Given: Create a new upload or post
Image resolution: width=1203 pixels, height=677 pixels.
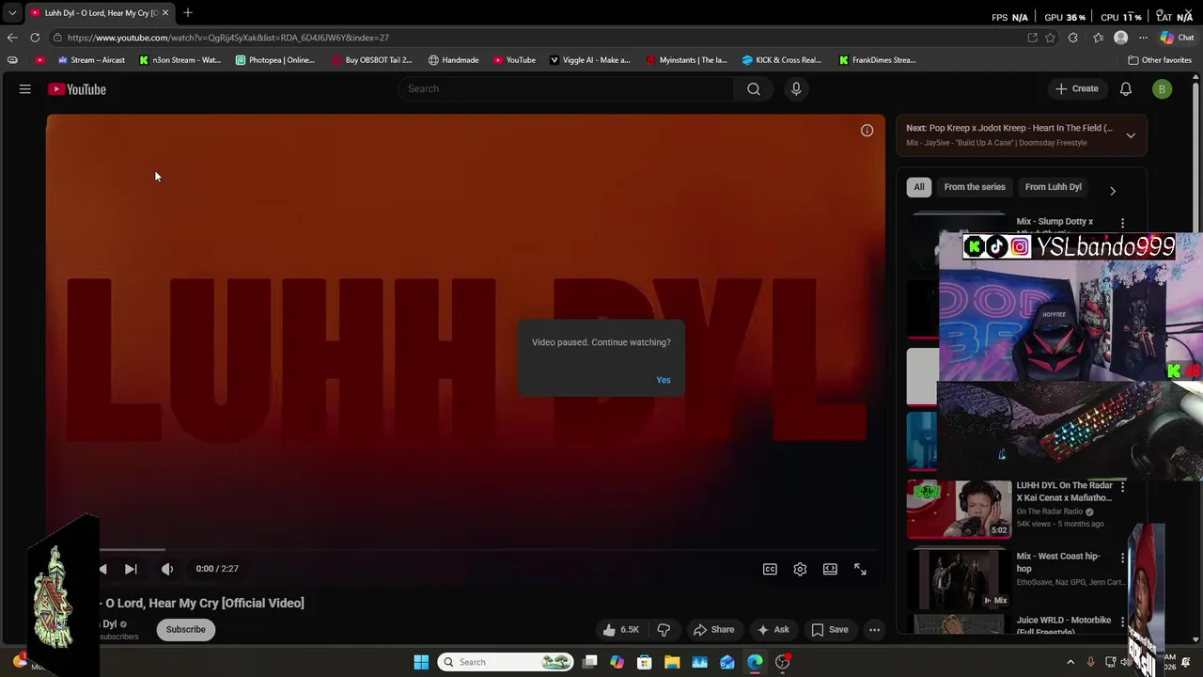Looking at the screenshot, I should (1077, 88).
